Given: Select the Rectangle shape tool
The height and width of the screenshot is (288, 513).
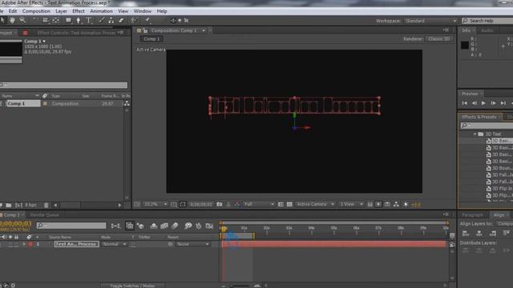Looking at the screenshot, I should coord(68,20).
